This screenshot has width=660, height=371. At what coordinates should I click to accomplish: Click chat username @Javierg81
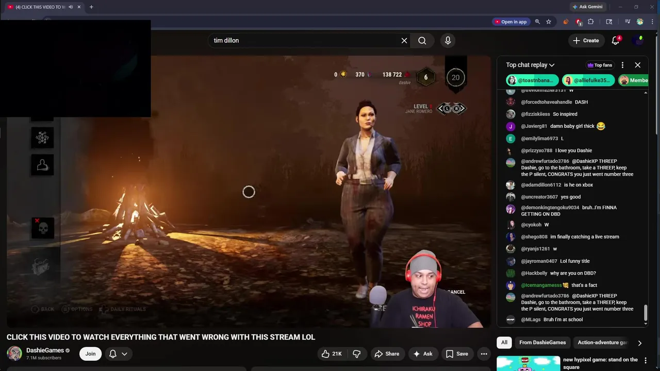[x=534, y=126]
